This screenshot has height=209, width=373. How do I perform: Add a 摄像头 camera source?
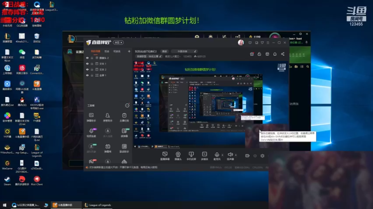[178, 156]
